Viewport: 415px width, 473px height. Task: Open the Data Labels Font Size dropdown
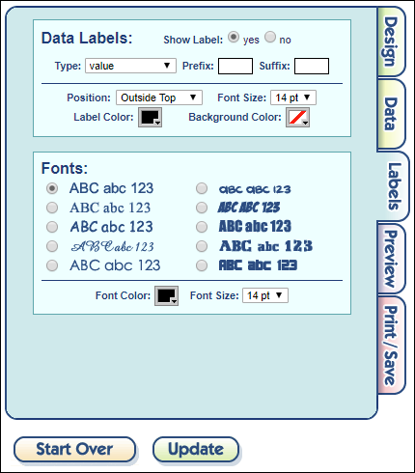(293, 97)
